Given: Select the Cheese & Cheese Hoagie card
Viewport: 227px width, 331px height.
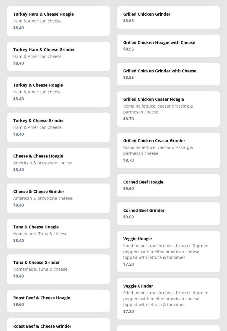Looking at the screenshot, I should (x=58, y=163).
